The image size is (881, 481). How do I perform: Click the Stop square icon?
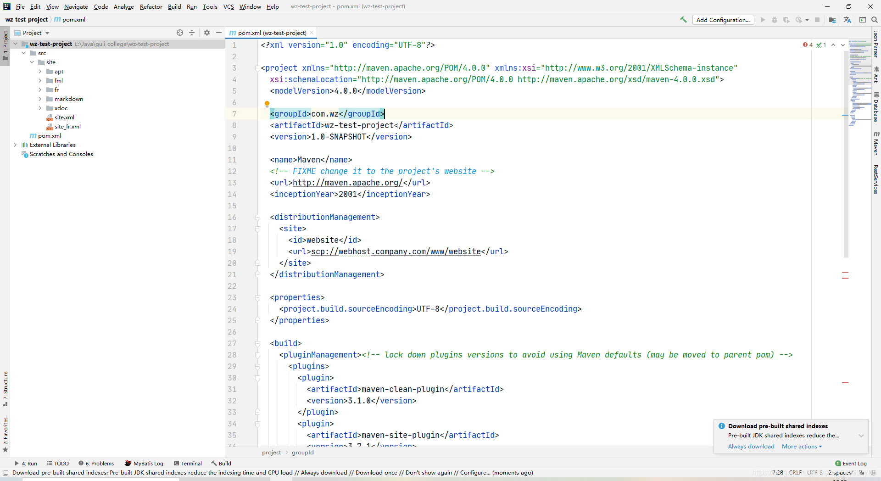pos(817,20)
